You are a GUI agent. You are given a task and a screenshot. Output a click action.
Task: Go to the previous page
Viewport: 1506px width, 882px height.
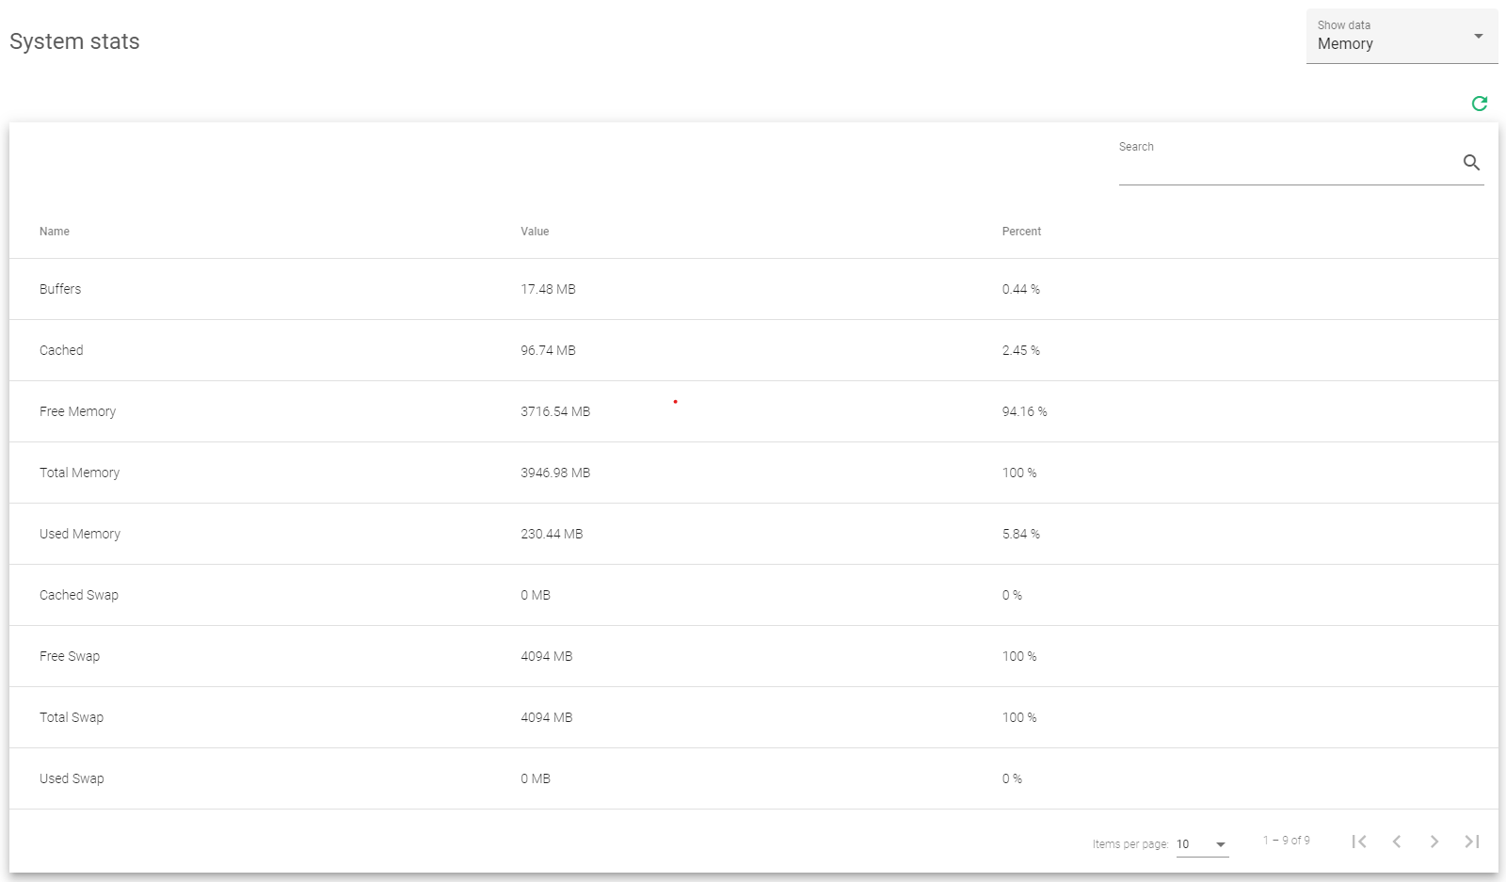(1397, 842)
